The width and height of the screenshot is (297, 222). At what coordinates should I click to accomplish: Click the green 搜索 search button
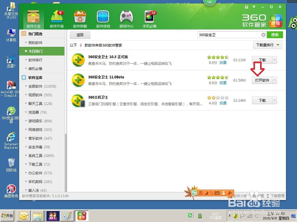pyautogui.click(x=275, y=35)
